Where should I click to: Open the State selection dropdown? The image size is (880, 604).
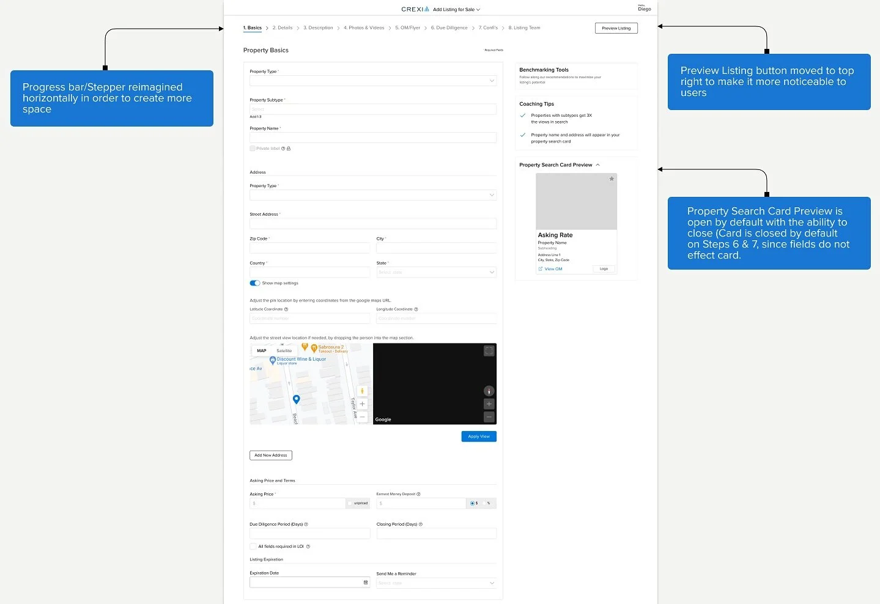coord(436,271)
